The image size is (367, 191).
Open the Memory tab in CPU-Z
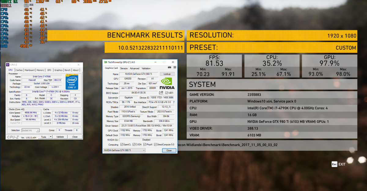tap(40, 70)
